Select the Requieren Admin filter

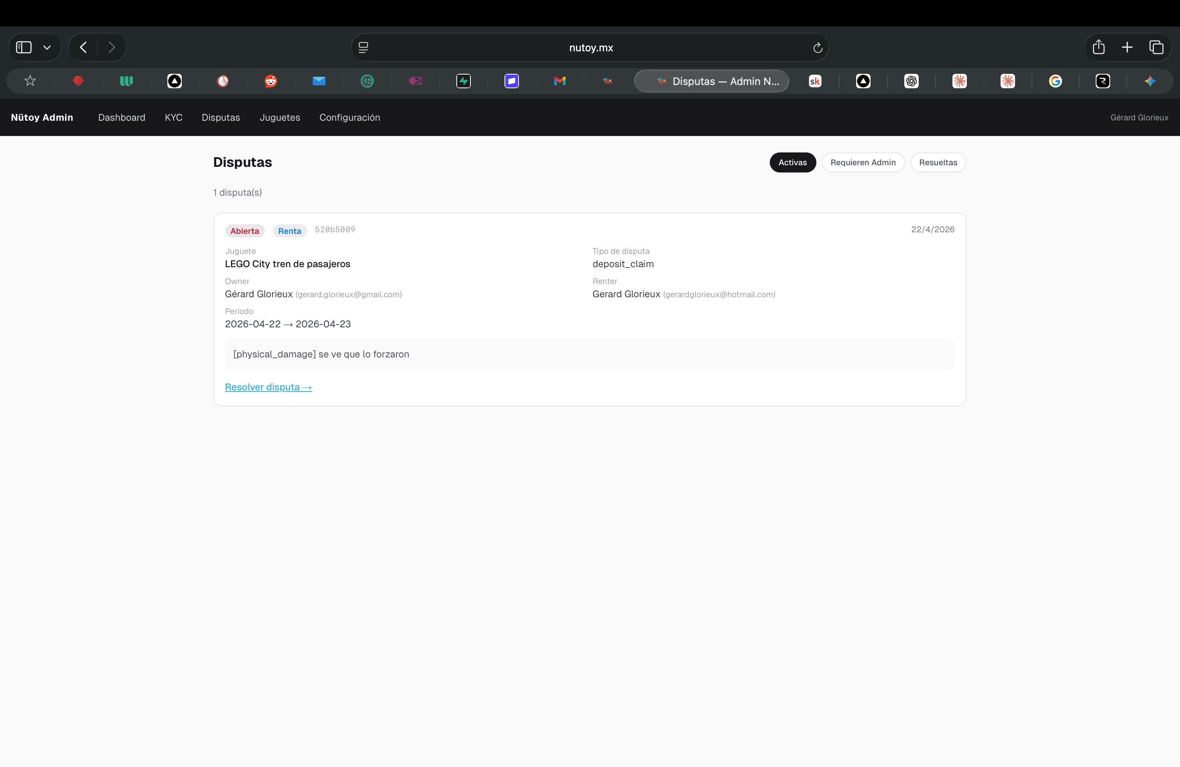[863, 162]
